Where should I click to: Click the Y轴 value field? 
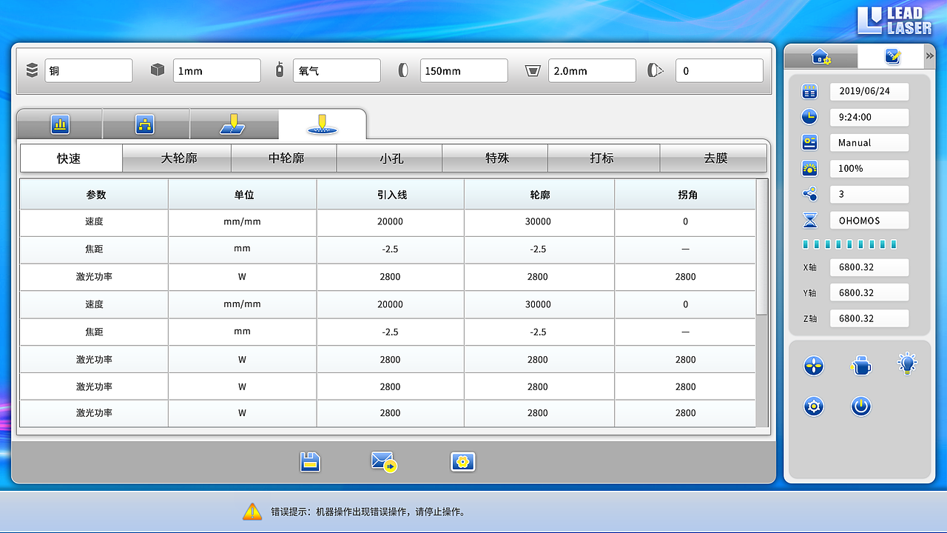click(x=869, y=293)
